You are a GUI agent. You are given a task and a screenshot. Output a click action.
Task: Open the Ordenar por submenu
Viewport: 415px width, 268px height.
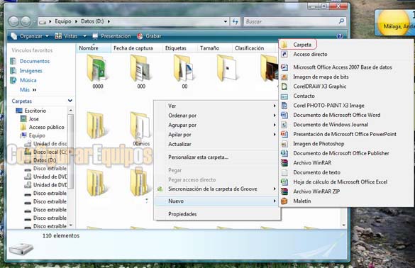[217, 116]
